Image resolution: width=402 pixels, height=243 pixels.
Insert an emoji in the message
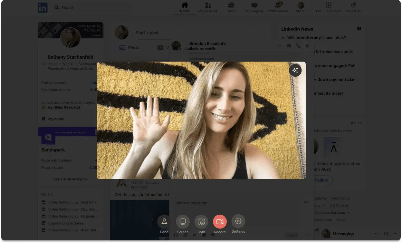point(204,235)
